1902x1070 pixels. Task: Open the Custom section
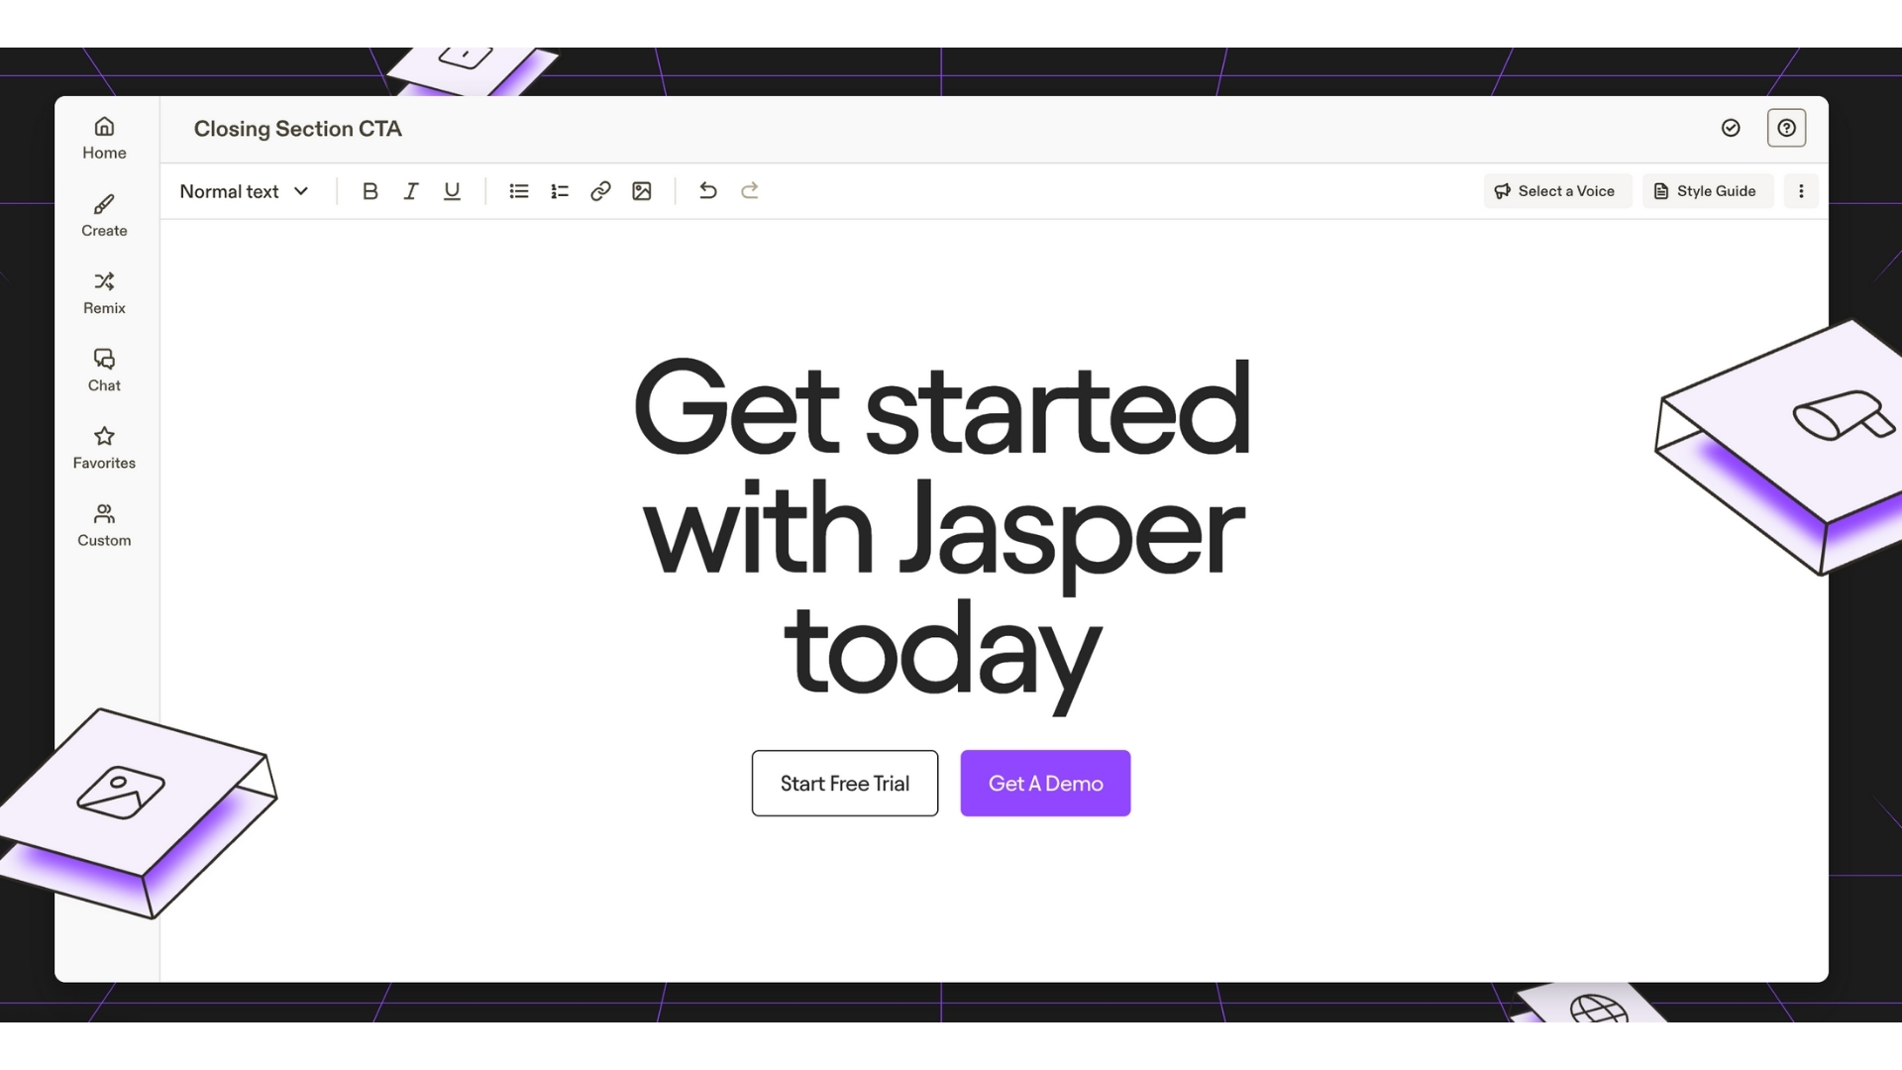pos(104,525)
